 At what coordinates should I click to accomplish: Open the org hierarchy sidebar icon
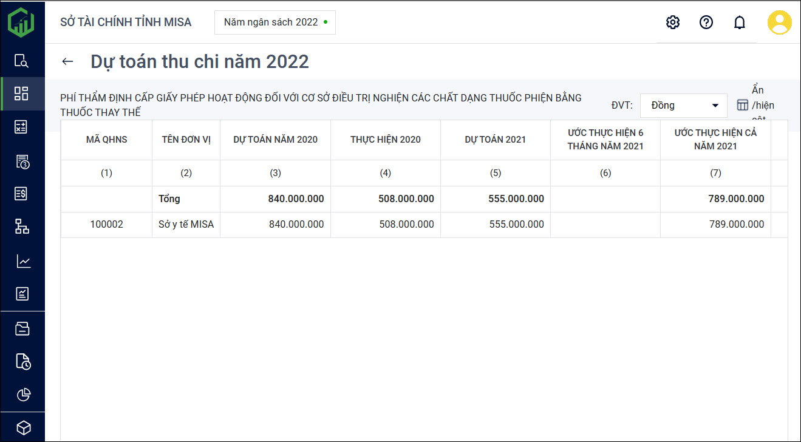pos(22,227)
